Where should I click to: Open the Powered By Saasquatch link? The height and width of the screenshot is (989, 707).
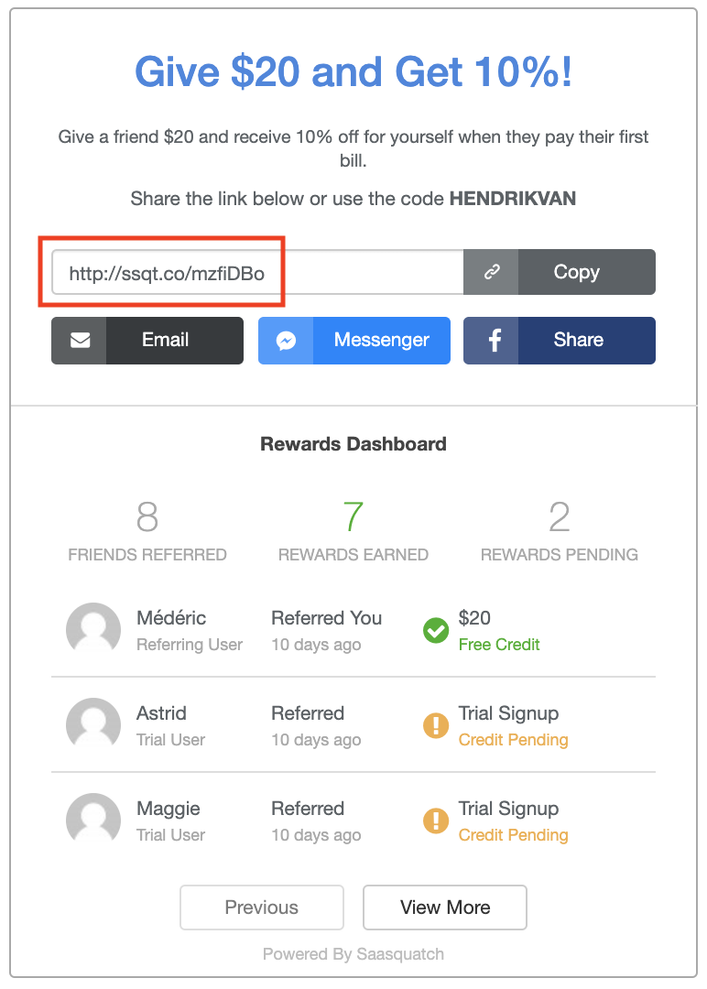click(x=353, y=954)
